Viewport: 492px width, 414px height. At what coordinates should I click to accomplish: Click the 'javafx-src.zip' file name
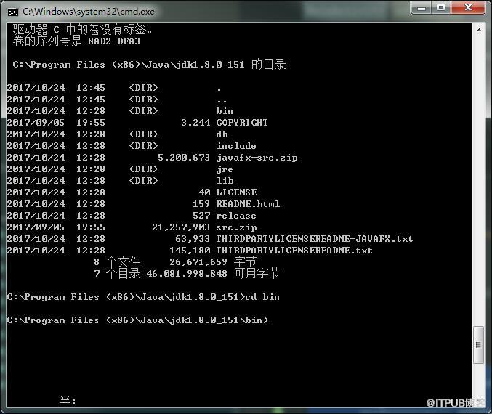point(257,158)
